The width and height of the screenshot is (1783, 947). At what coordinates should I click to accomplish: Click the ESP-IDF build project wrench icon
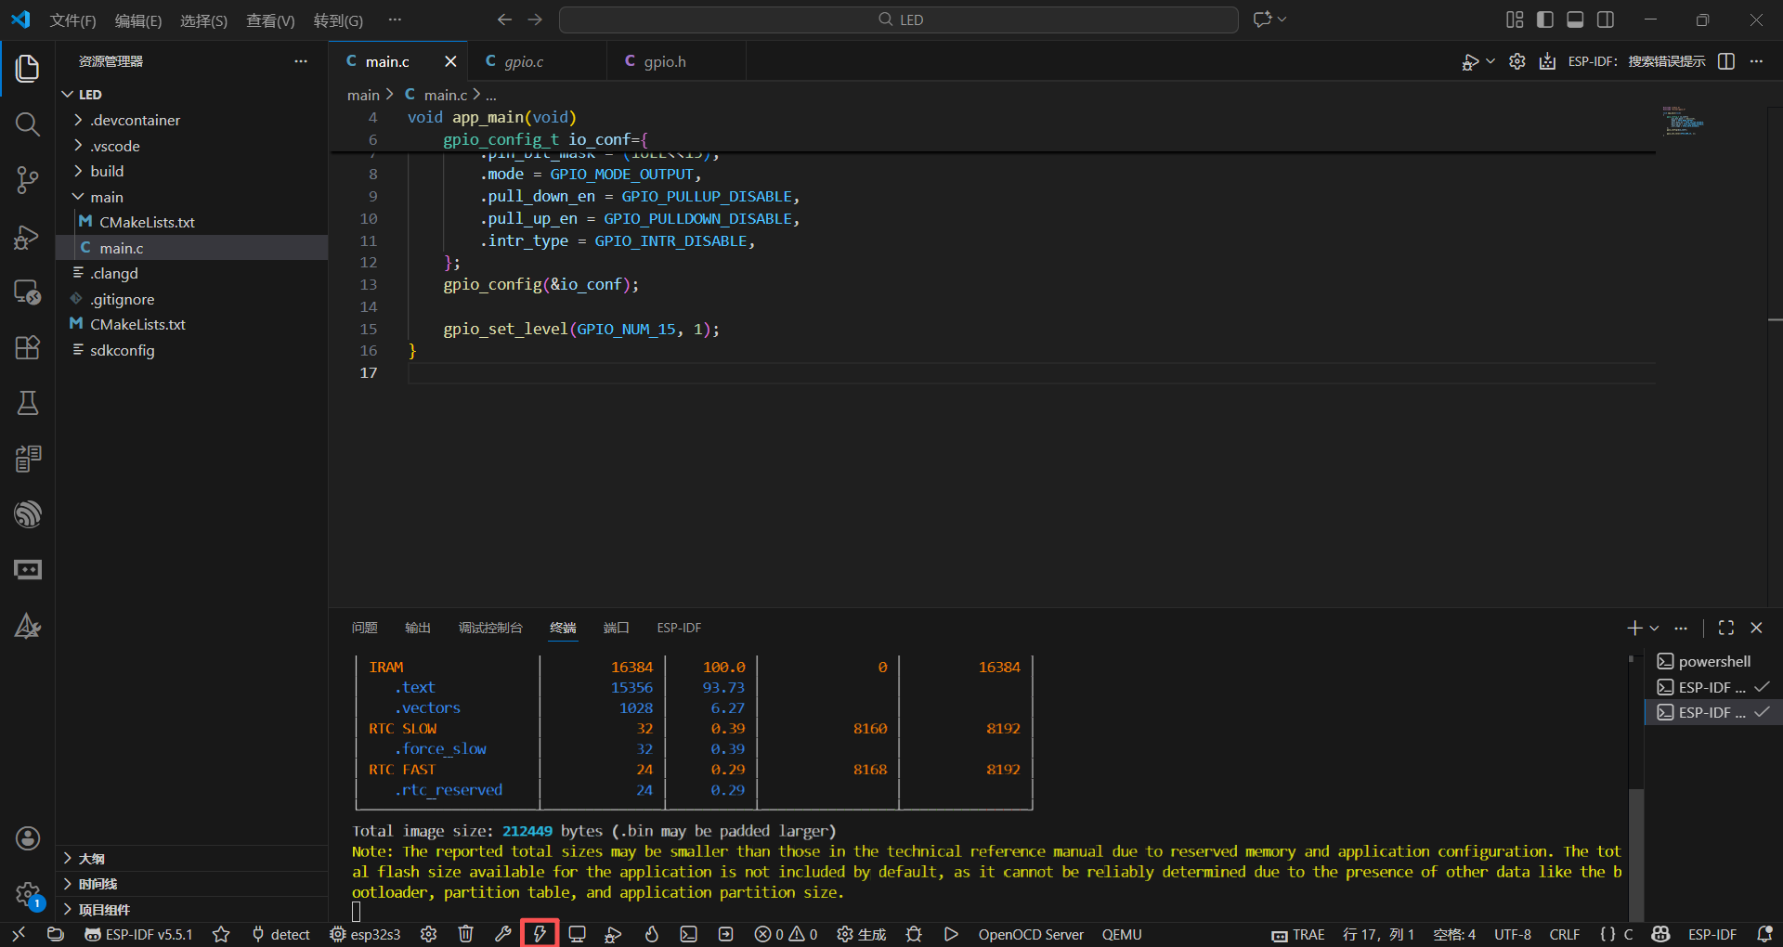(x=502, y=934)
